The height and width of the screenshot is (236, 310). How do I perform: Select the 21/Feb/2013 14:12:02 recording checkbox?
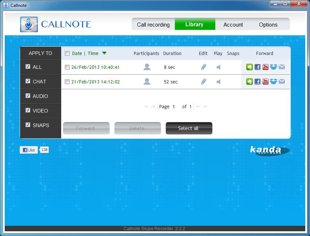tap(67, 82)
